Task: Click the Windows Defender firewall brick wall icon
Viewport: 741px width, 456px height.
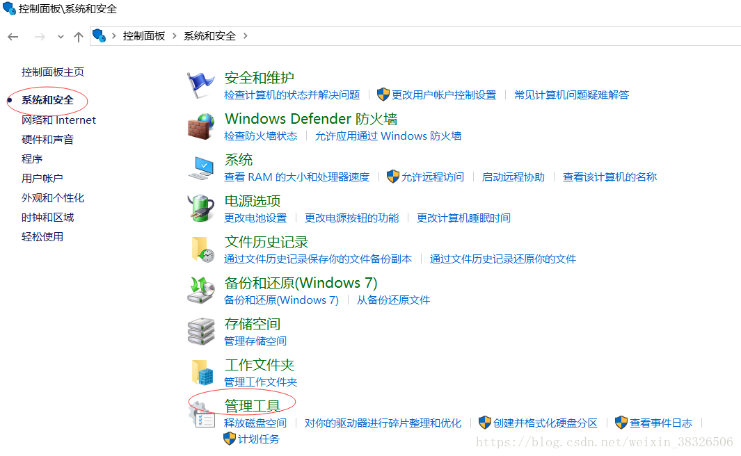Action: (x=200, y=127)
